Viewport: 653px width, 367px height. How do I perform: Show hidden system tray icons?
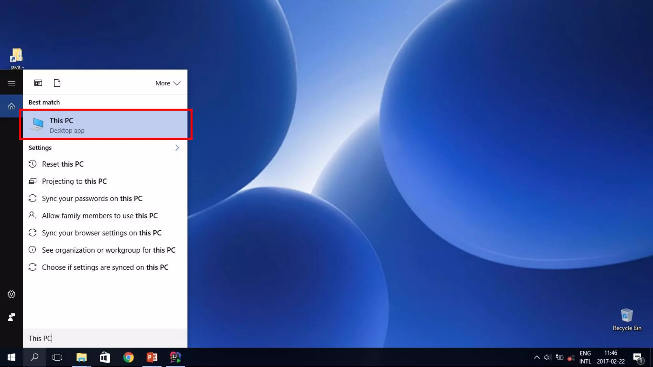(537, 357)
